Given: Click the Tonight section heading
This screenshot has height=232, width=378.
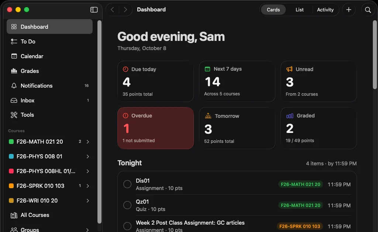Looking at the screenshot, I should [x=130, y=163].
